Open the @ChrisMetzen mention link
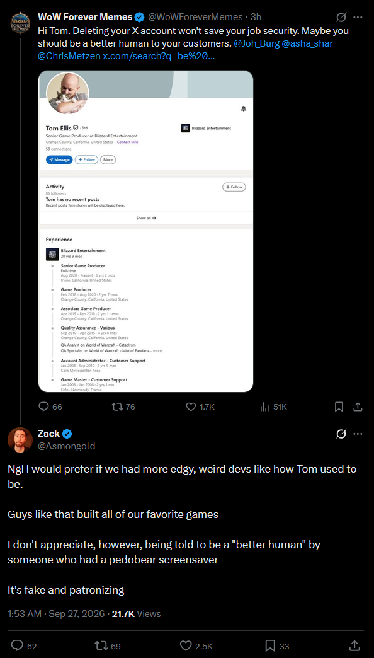Screen dimensions: 374x658 coord(69,56)
